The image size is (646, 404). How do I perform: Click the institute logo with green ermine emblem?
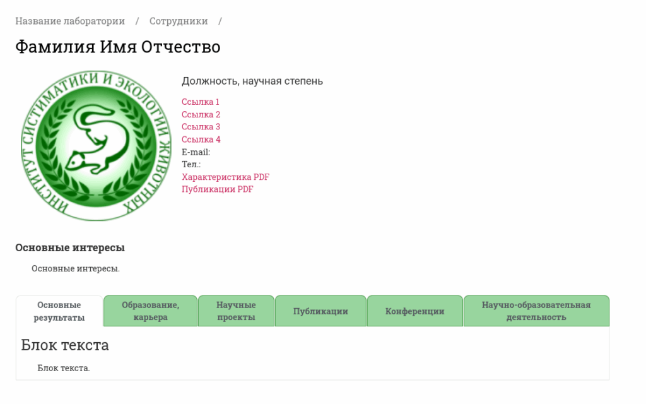pos(96,146)
